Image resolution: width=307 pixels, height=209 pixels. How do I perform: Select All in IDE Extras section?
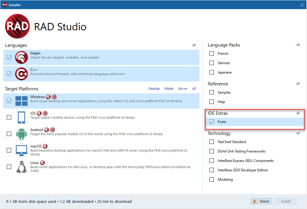coord(298,113)
